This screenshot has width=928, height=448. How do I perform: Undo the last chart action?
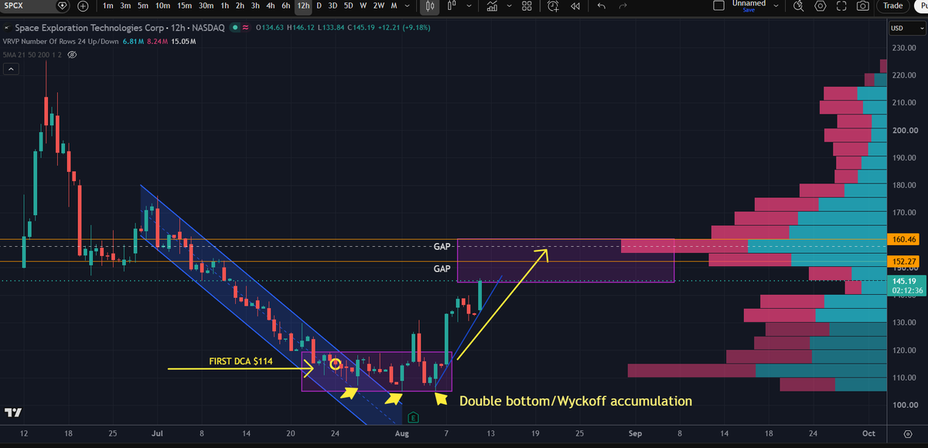tap(602, 5)
